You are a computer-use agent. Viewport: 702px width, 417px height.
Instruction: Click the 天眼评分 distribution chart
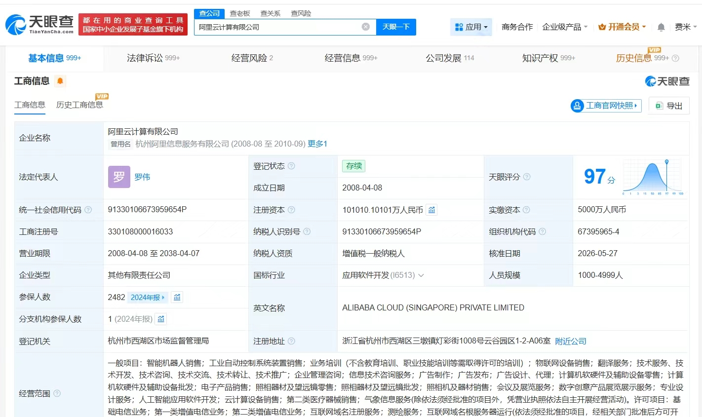coord(653,177)
